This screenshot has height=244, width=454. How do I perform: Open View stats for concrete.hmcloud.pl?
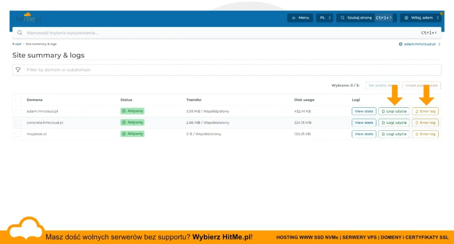tap(364, 122)
